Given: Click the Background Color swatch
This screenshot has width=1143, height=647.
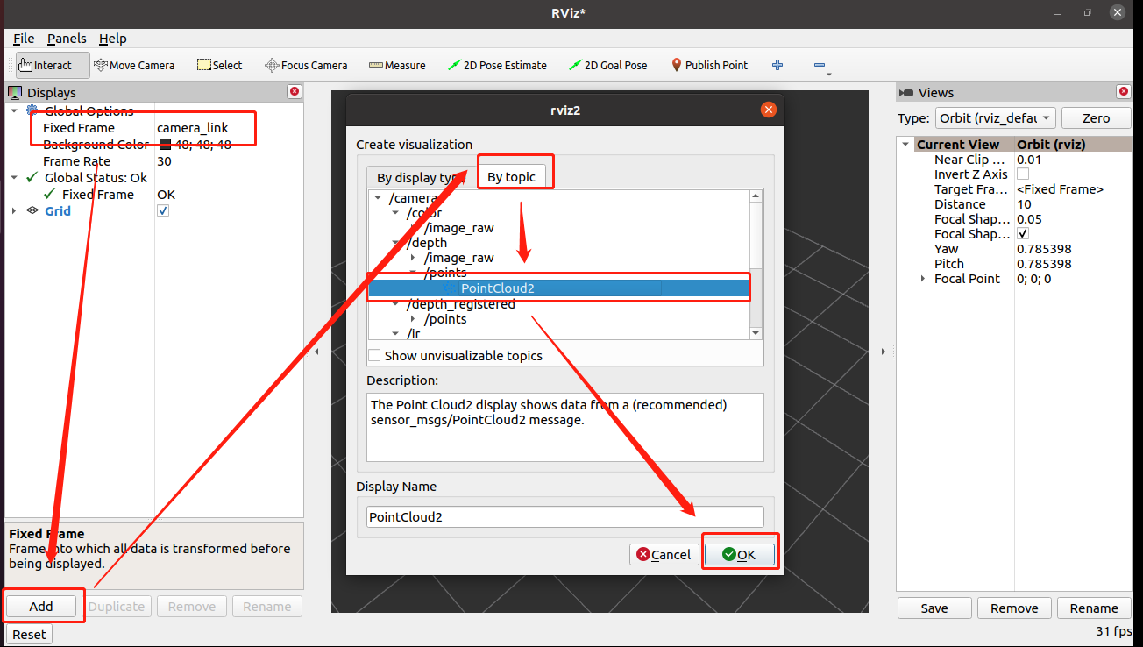Looking at the screenshot, I should click(x=165, y=145).
